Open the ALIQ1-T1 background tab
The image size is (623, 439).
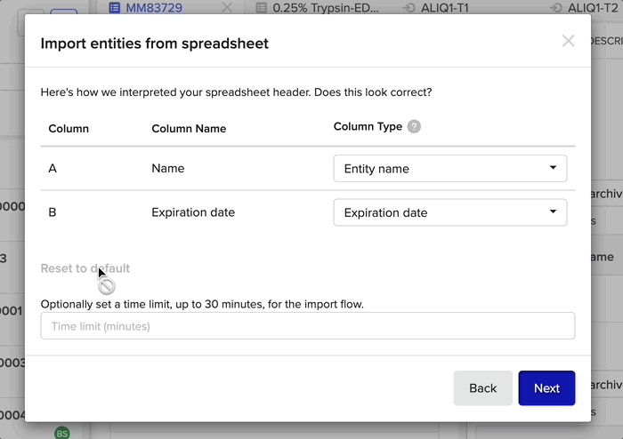(445, 7)
